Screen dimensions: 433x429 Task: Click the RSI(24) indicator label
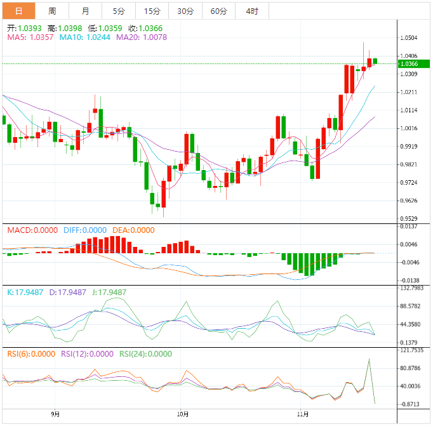coord(145,354)
